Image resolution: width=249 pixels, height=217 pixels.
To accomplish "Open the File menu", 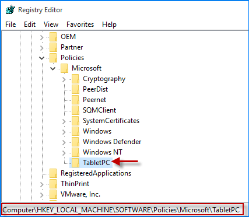I will [x=10, y=24].
